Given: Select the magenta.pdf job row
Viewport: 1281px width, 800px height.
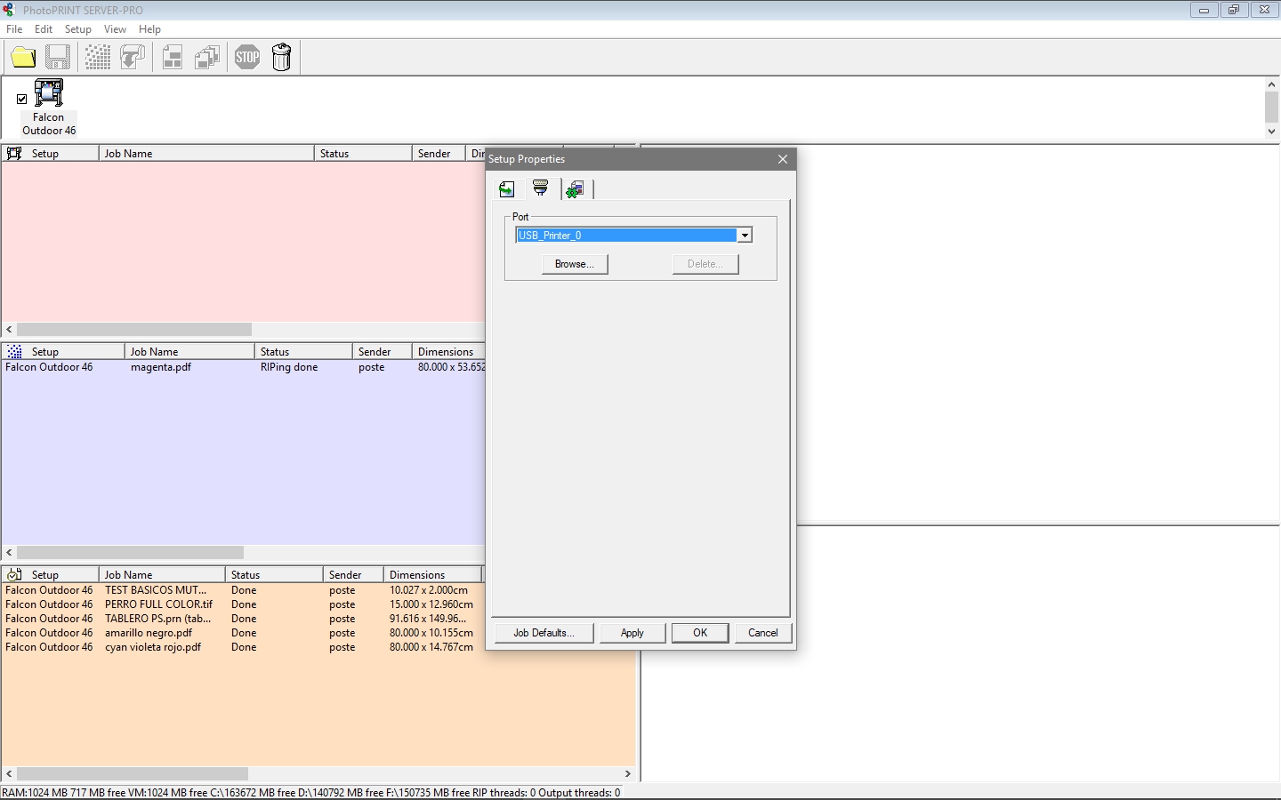Looking at the screenshot, I should click(244, 367).
